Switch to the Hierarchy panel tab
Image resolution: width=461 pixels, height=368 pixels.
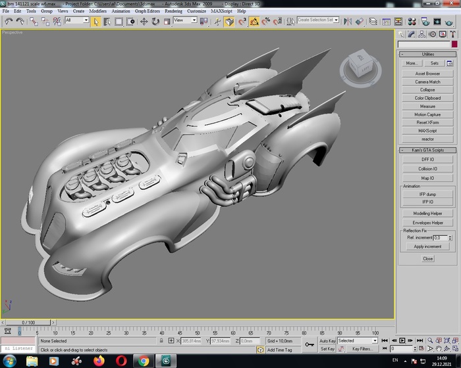click(421, 34)
